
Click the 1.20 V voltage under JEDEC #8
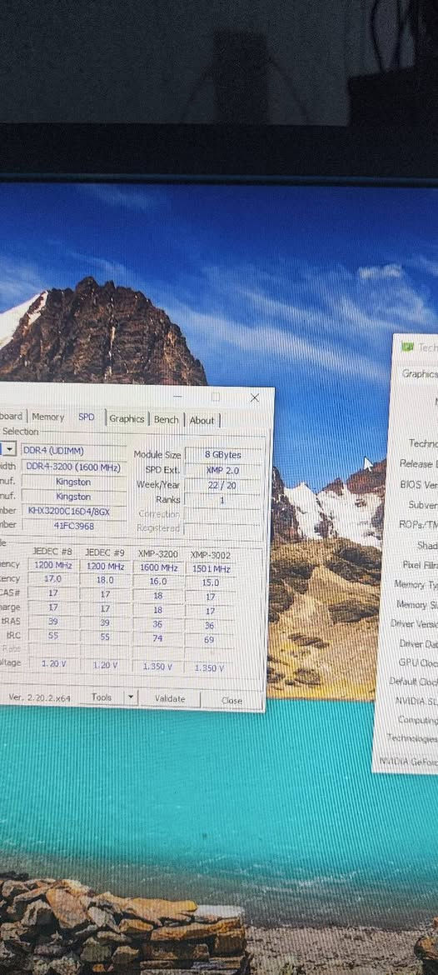tap(53, 663)
